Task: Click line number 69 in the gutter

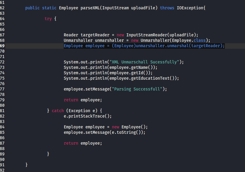Action: tap(2, 46)
